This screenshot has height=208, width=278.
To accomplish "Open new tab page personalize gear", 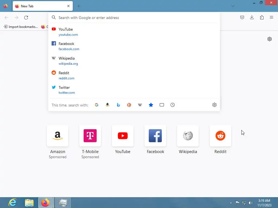I will 270,39.
